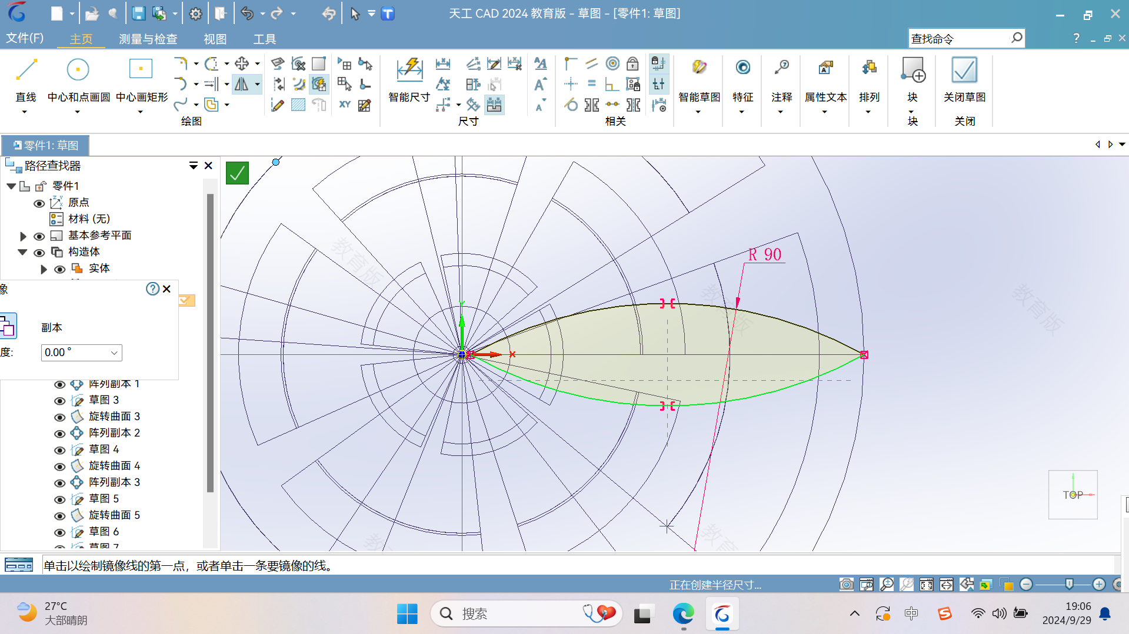The width and height of the screenshot is (1129, 634).
Task: Toggle visibility of 阵列副本 2
Action: coord(59,434)
